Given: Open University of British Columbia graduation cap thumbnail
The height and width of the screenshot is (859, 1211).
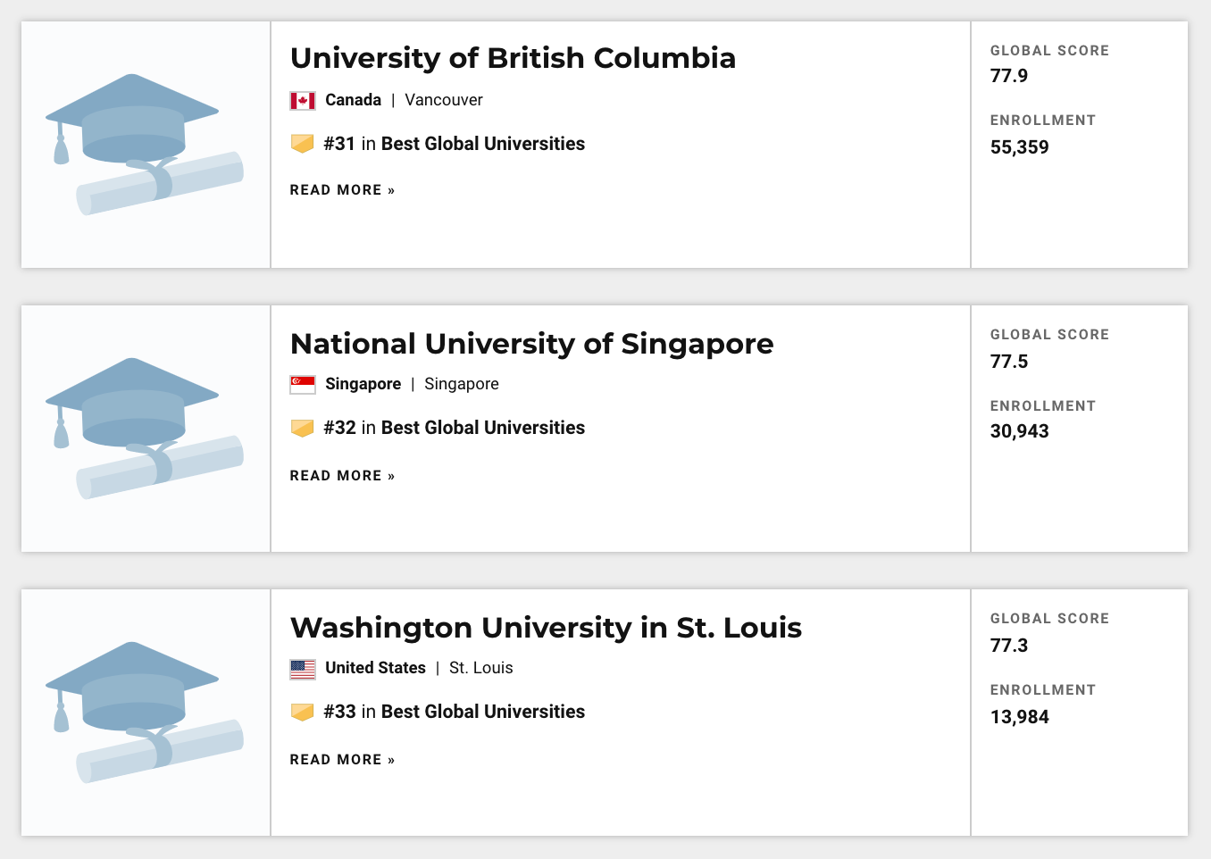Looking at the screenshot, I should pos(146,145).
